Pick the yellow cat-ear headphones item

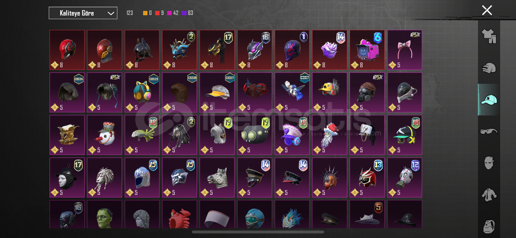(142, 93)
